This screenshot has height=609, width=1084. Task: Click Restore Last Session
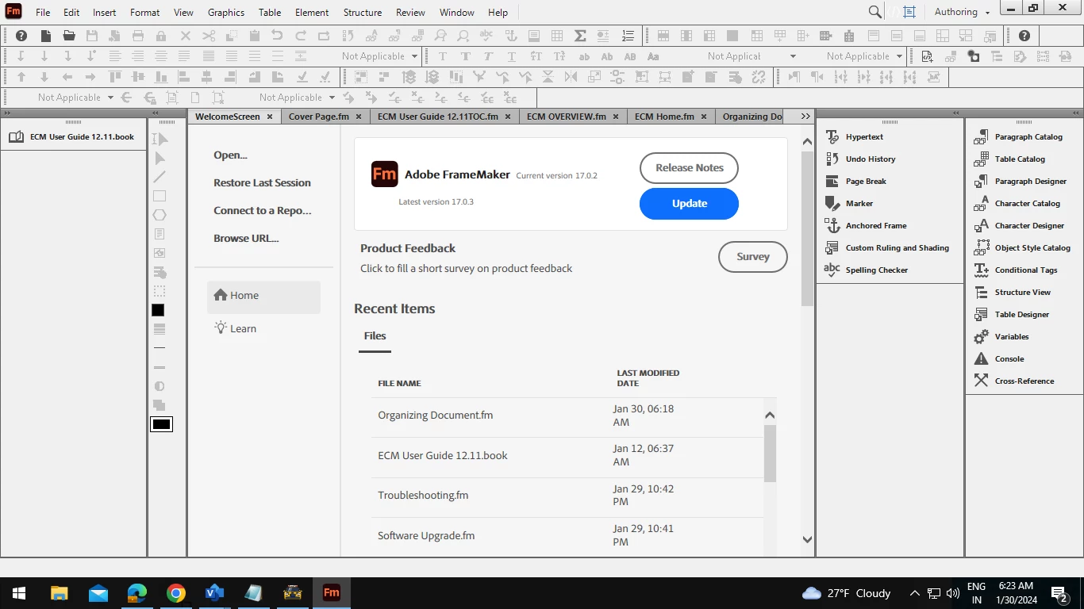tap(262, 182)
